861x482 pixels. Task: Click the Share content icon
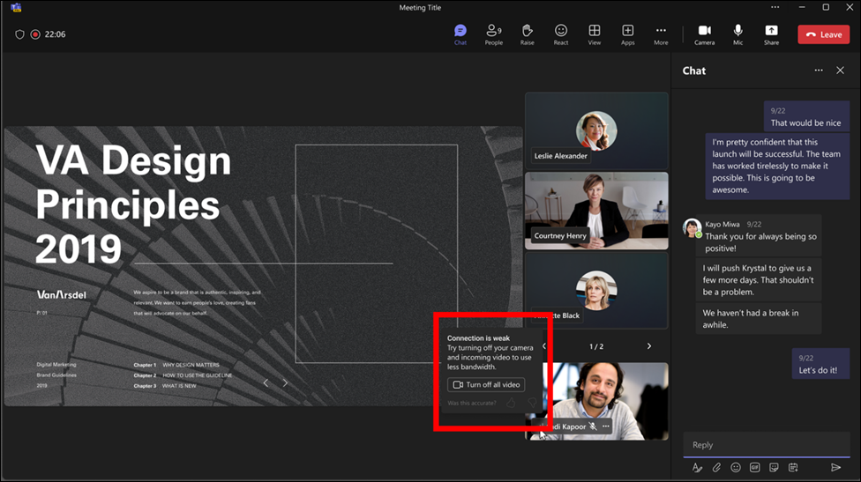771,33
